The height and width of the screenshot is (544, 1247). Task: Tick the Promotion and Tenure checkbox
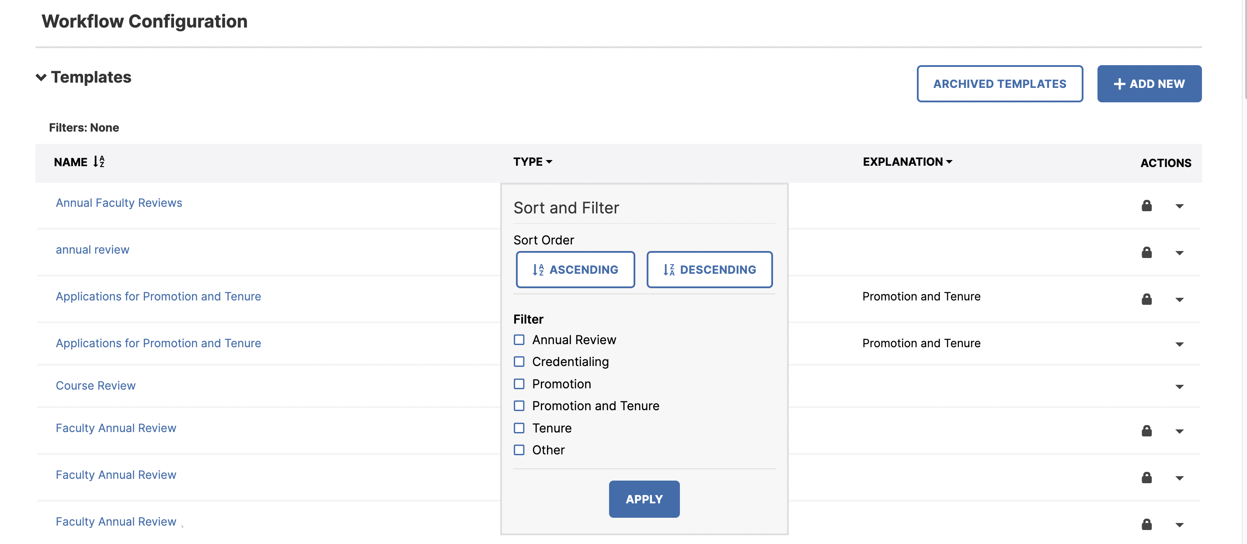[519, 405]
